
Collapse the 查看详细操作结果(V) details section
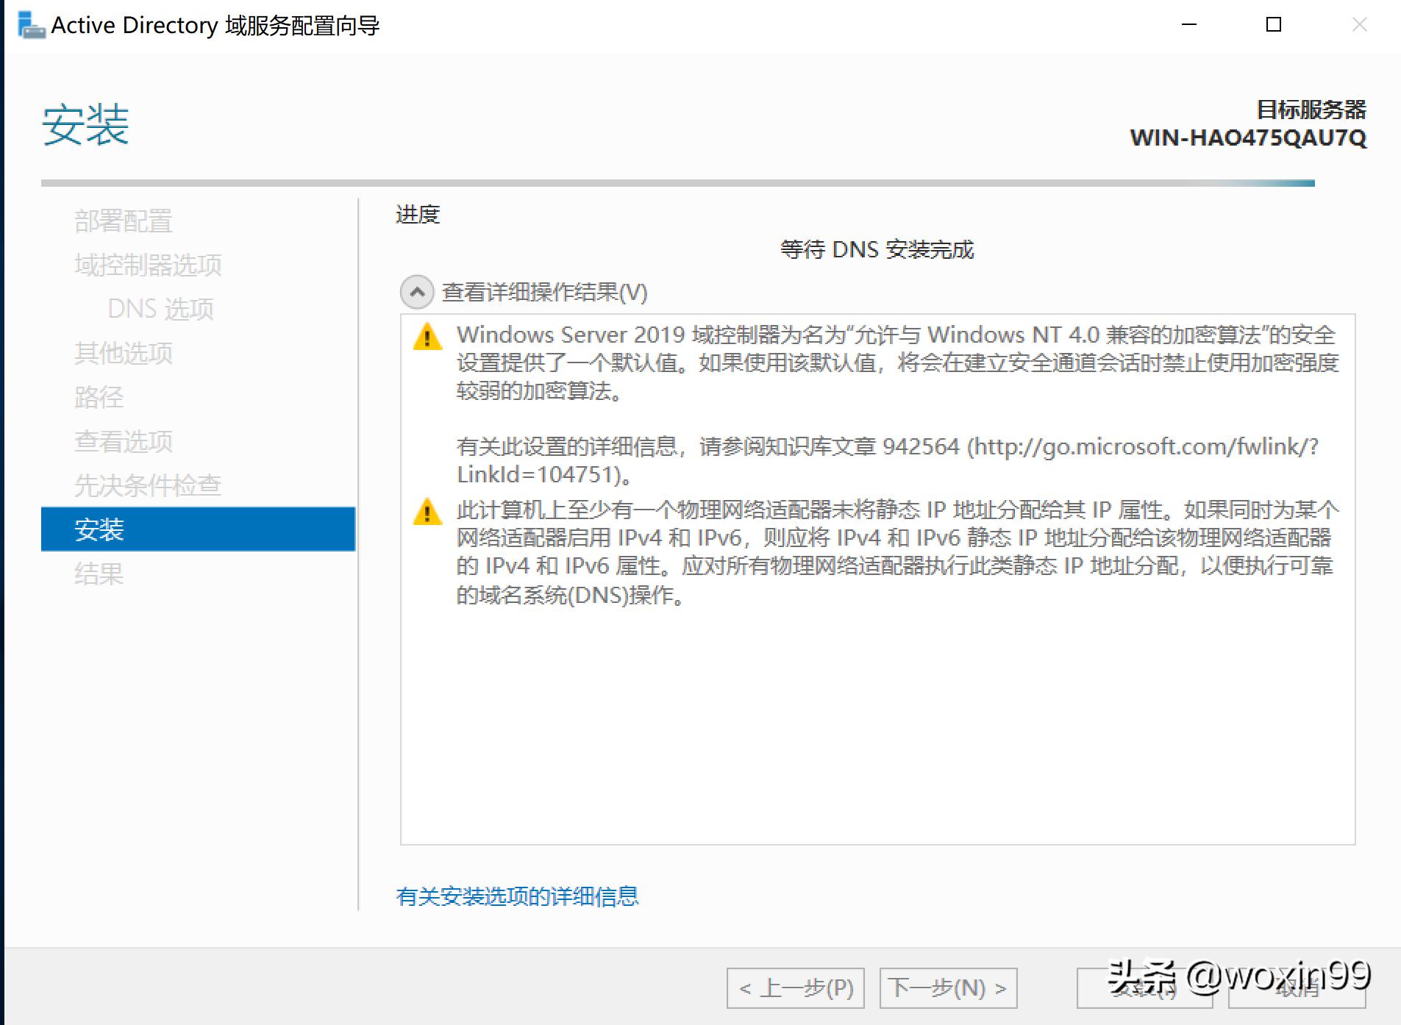(544, 292)
